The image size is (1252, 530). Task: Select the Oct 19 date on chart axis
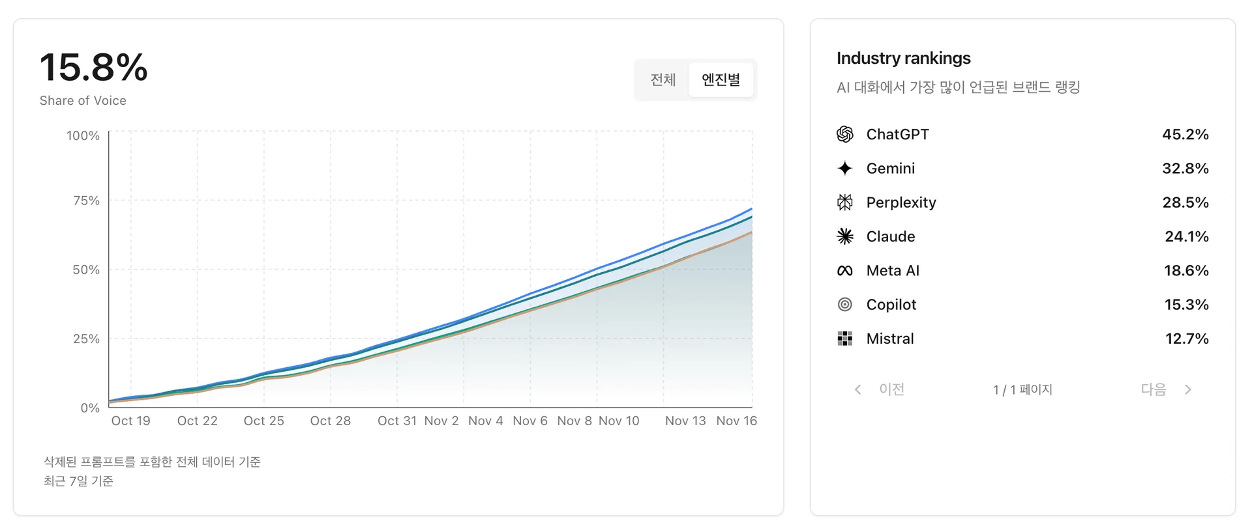click(x=131, y=421)
